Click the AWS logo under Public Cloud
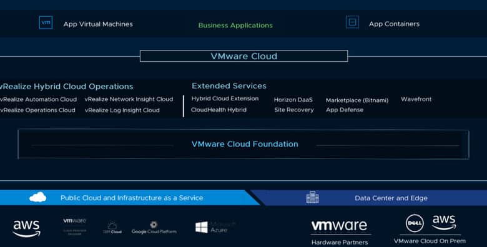This screenshot has height=247, width=487. coord(27,229)
